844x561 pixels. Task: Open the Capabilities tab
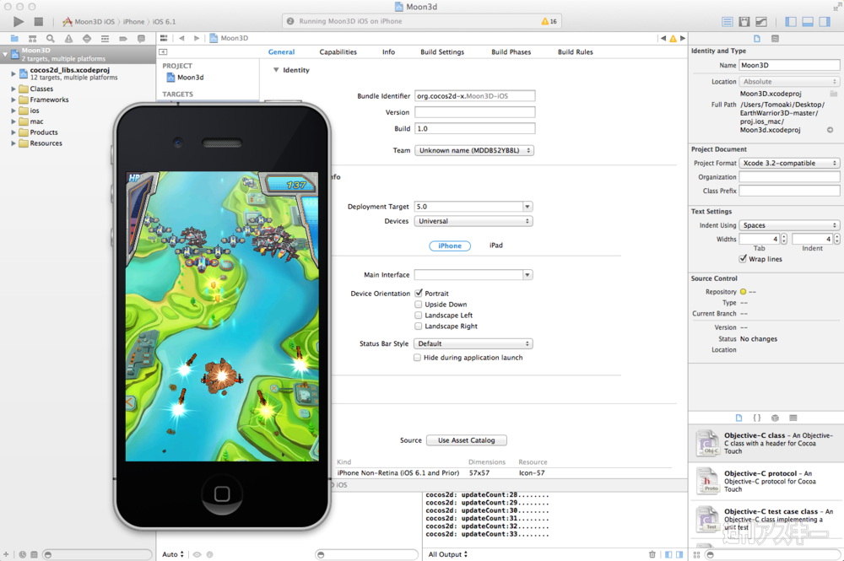(338, 52)
